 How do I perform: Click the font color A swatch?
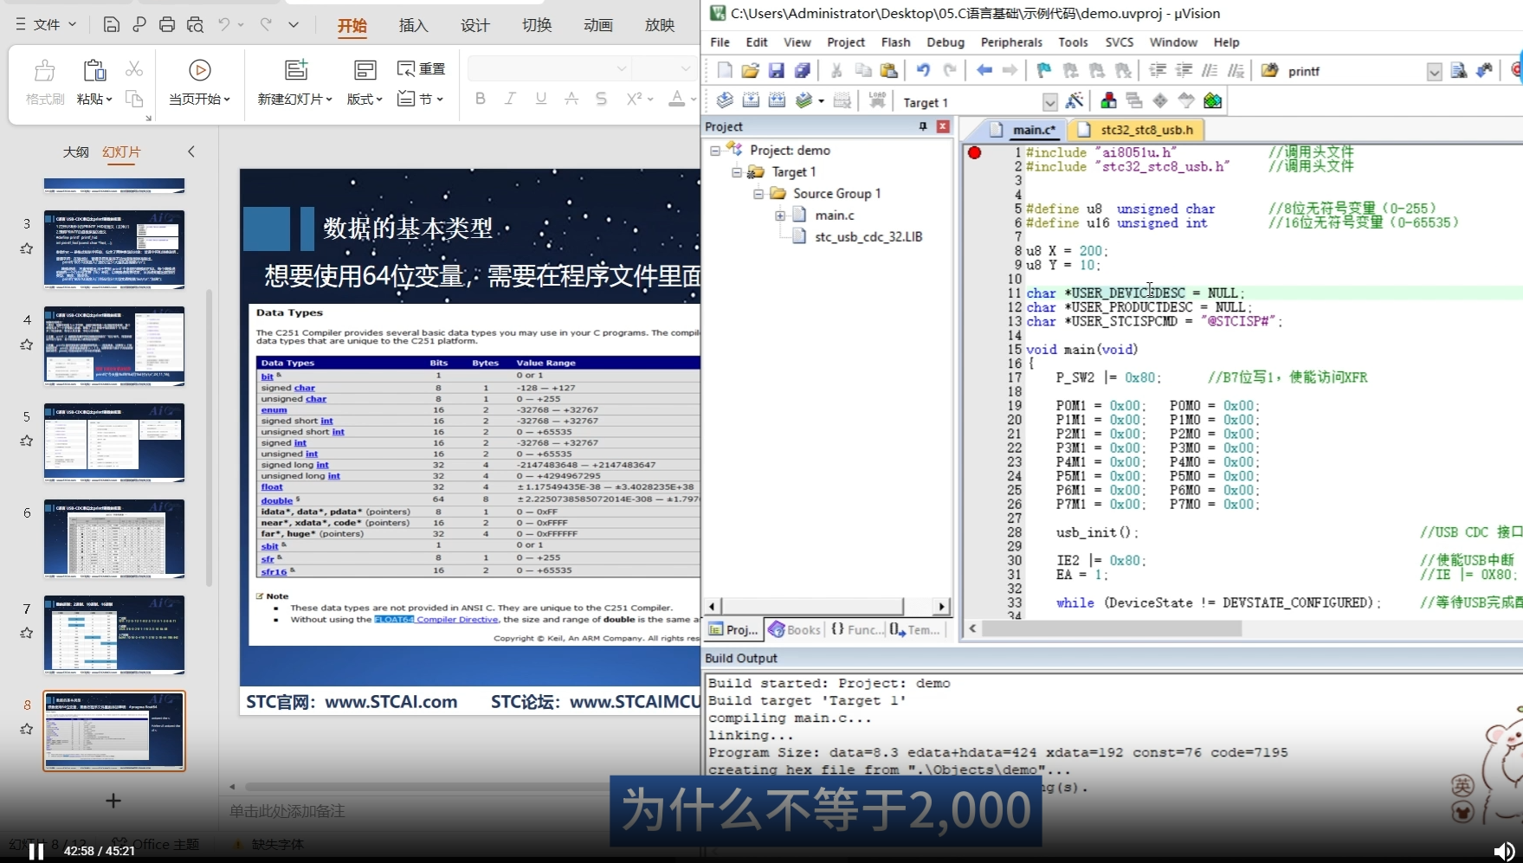click(676, 99)
